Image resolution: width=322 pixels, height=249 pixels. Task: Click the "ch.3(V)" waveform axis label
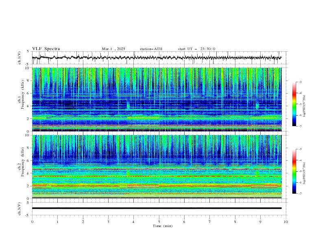click(x=20, y=209)
